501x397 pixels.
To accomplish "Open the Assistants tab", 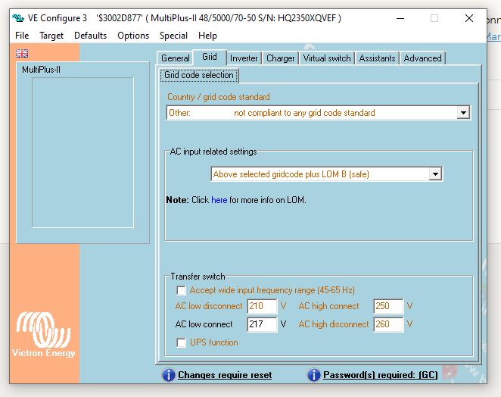I will (x=377, y=58).
